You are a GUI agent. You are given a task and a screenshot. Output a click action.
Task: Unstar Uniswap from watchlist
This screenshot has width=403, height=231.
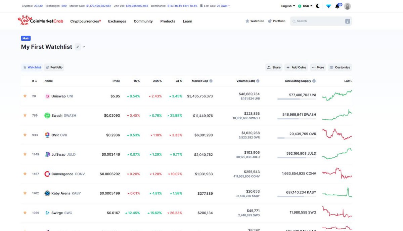point(25,96)
